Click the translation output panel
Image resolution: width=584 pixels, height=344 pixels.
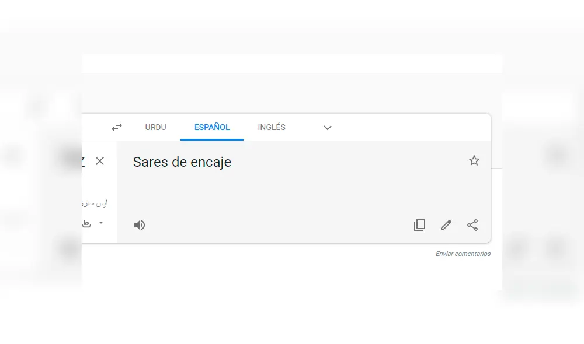292,187
